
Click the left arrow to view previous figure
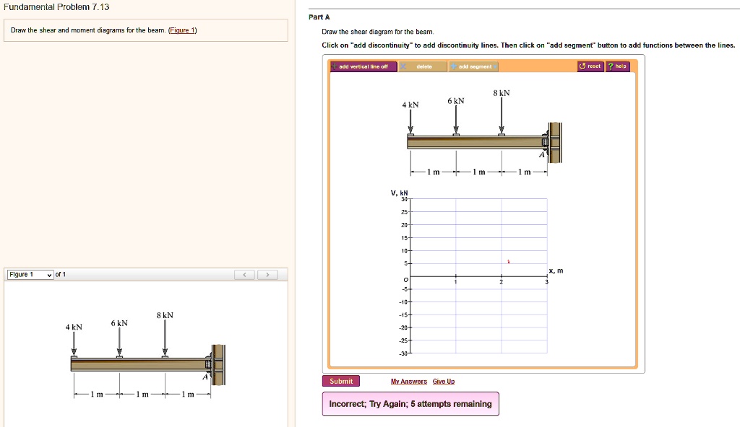(x=246, y=274)
